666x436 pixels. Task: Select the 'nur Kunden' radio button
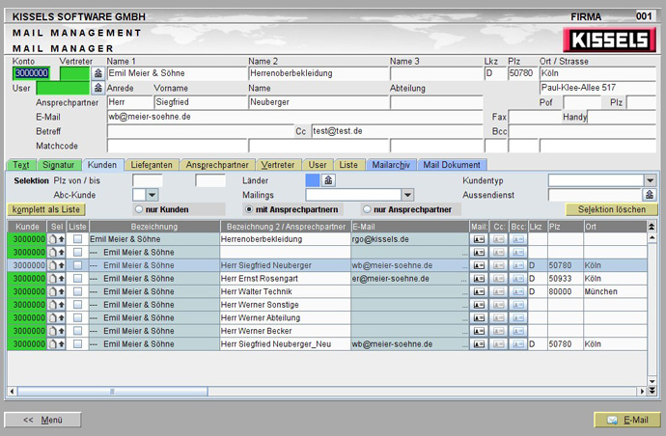[138, 209]
